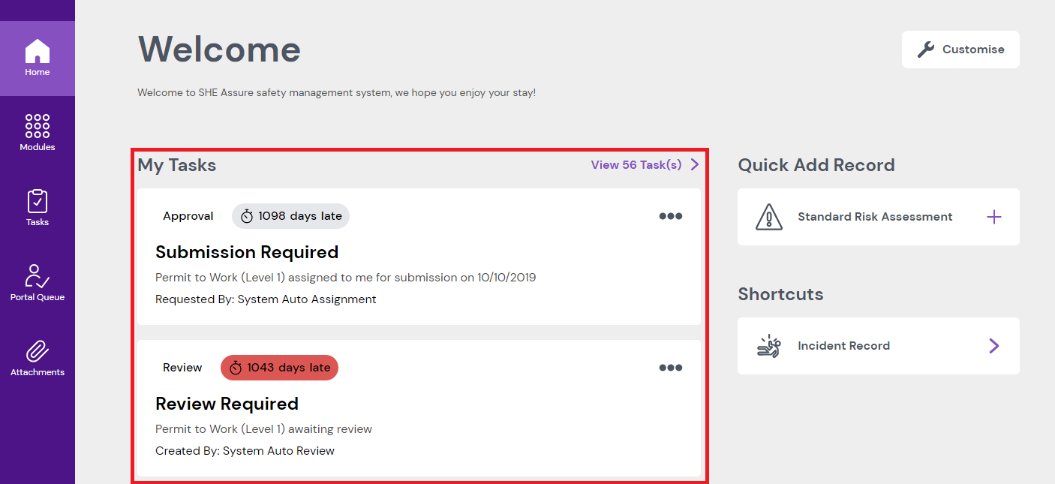Expand task list via View 56 Tasks chevron

click(x=695, y=164)
